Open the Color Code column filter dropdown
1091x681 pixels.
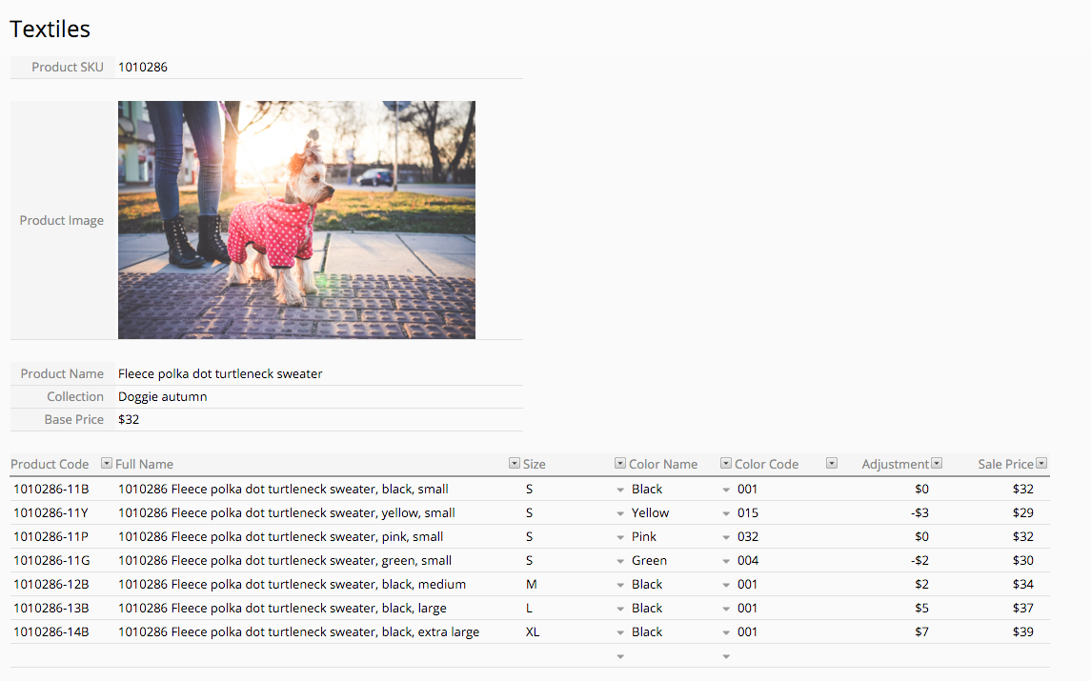[x=832, y=463]
